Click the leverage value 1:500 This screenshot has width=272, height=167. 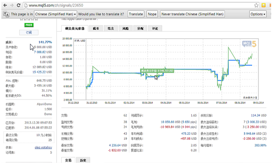[48, 109]
